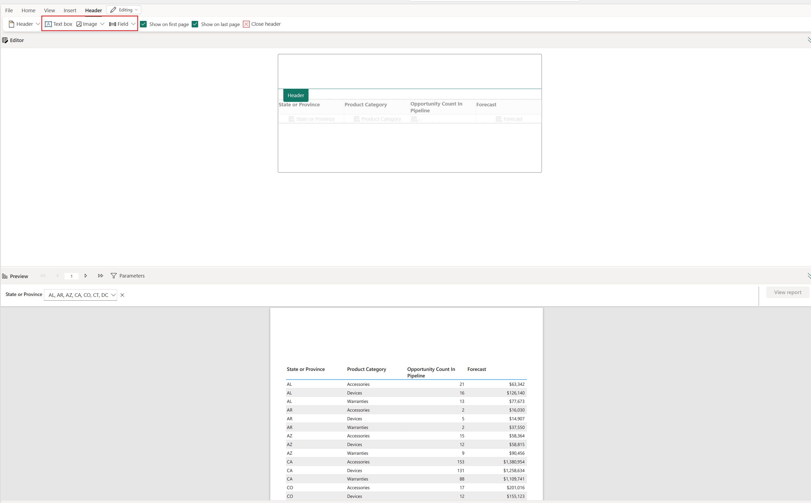Select the Header ribbon tab
The width and height of the screenshot is (811, 503).
point(93,10)
